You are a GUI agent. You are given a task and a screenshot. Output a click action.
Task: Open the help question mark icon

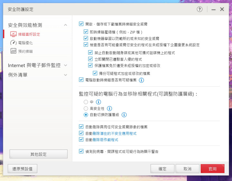tap(199, 9)
